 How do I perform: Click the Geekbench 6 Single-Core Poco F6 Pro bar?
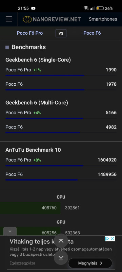pyautogui.click(x=45, y=75)
